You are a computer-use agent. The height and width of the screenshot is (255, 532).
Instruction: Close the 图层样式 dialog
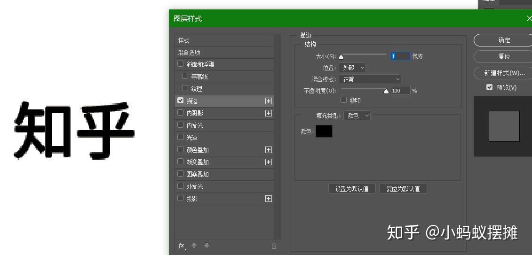[529, 18]
